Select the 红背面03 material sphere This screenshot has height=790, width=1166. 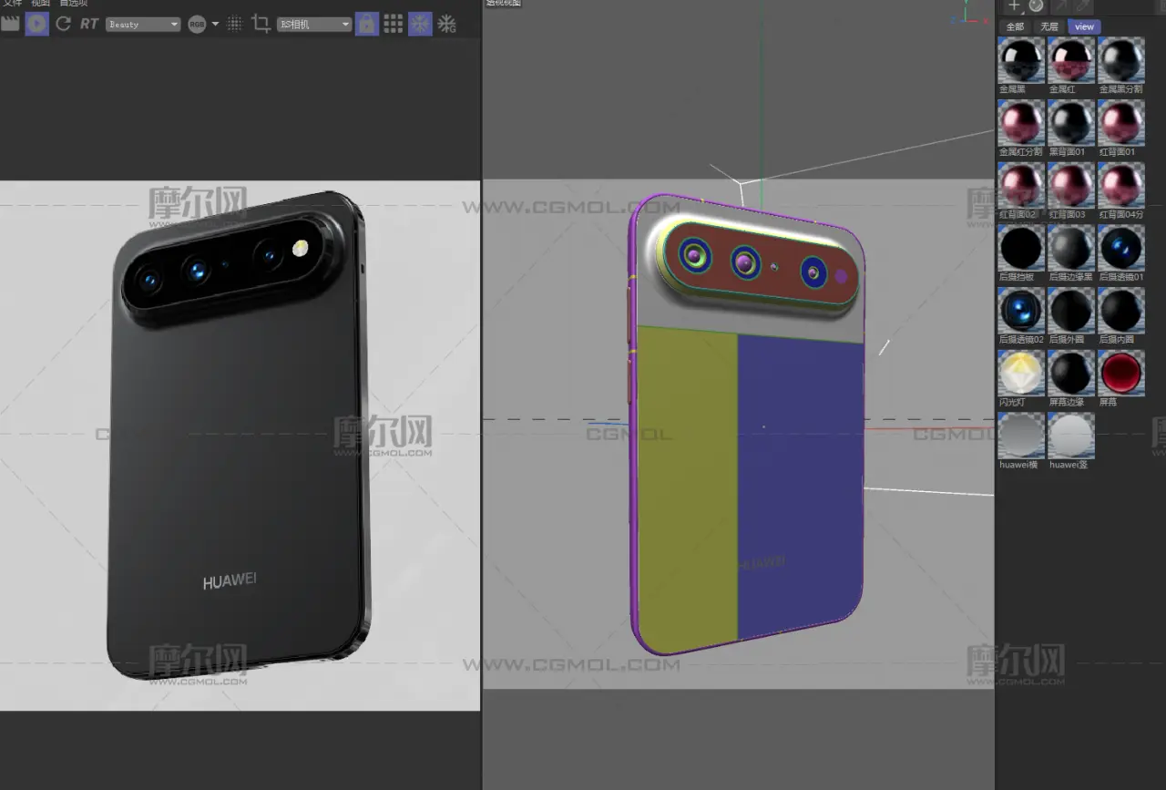tap(1071, 185)
